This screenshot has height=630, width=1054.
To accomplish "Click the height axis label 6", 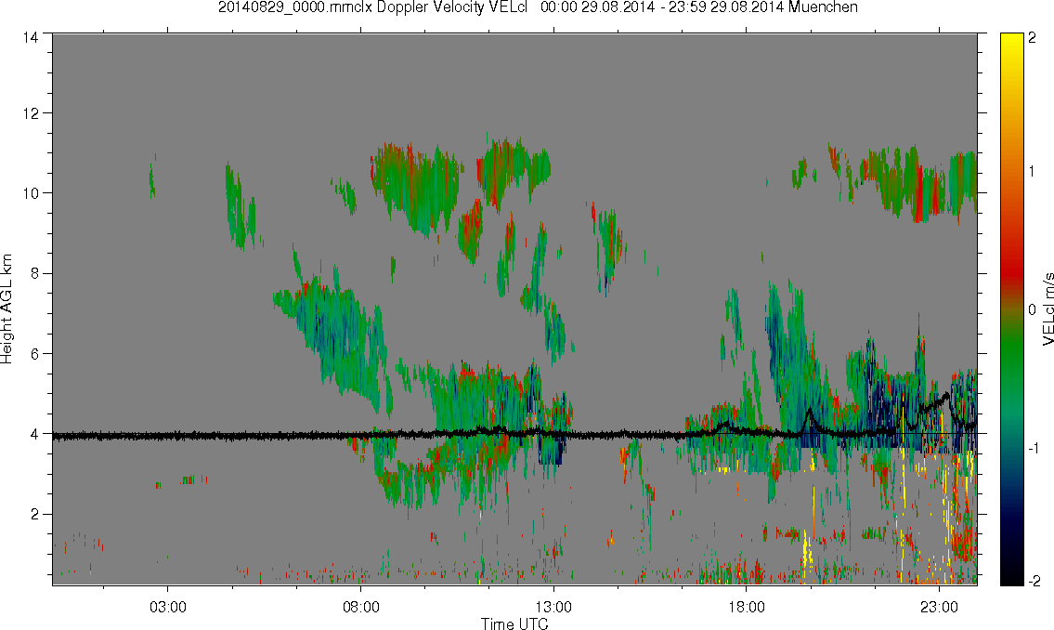I will [33, 354].
